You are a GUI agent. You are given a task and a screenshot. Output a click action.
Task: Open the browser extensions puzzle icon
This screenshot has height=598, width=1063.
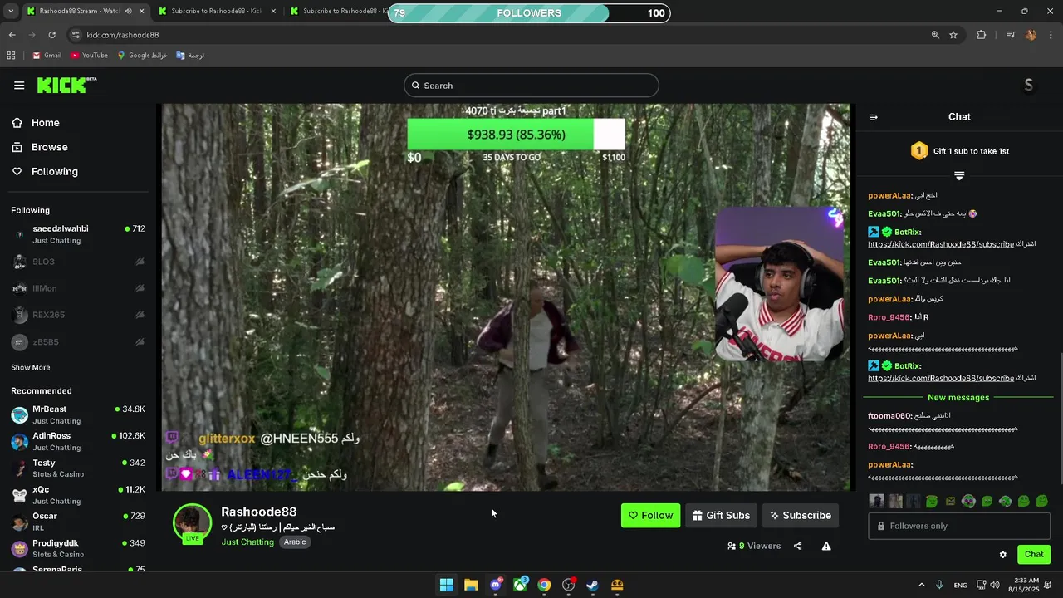click(982, 35)
